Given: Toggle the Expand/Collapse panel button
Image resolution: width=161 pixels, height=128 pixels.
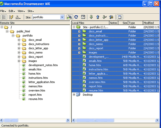Looking at the screenshot, I should tap(119, 17).
